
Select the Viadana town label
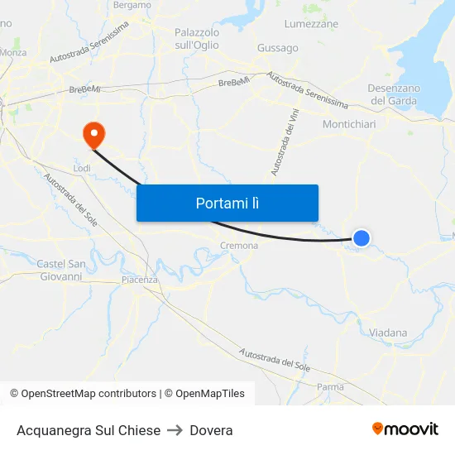coord(388,333)
